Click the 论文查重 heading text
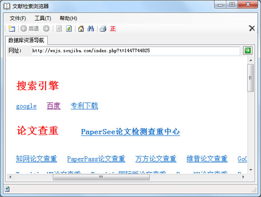This screenshot has height=197, width=261. (37, 130)
